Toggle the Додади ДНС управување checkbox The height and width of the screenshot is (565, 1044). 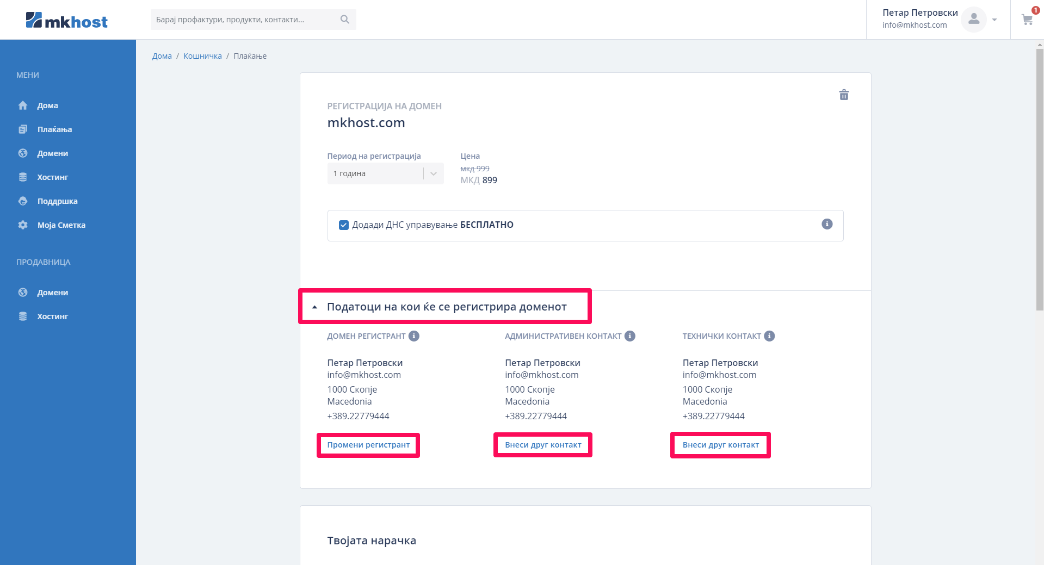[344, 225]
